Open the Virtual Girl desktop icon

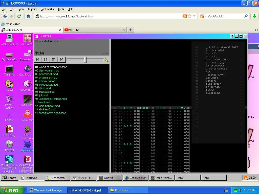click(27, 40)
